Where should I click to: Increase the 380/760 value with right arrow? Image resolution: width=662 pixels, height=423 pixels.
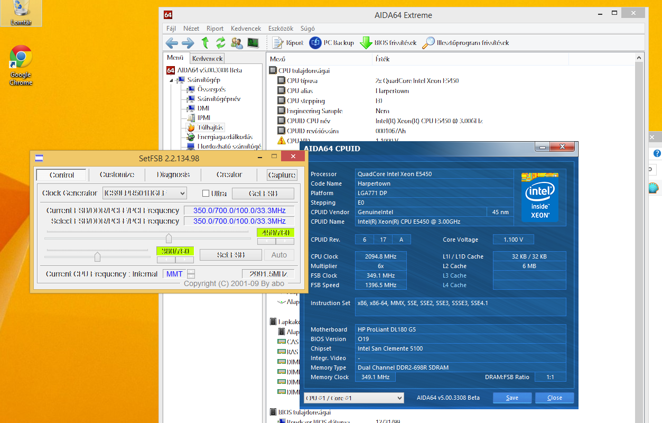[x=184, y=260]
